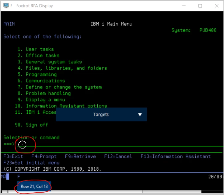The image size is (224, 195).
Task: Click the 20/007 cursor position readout
Action: point(216,177)
